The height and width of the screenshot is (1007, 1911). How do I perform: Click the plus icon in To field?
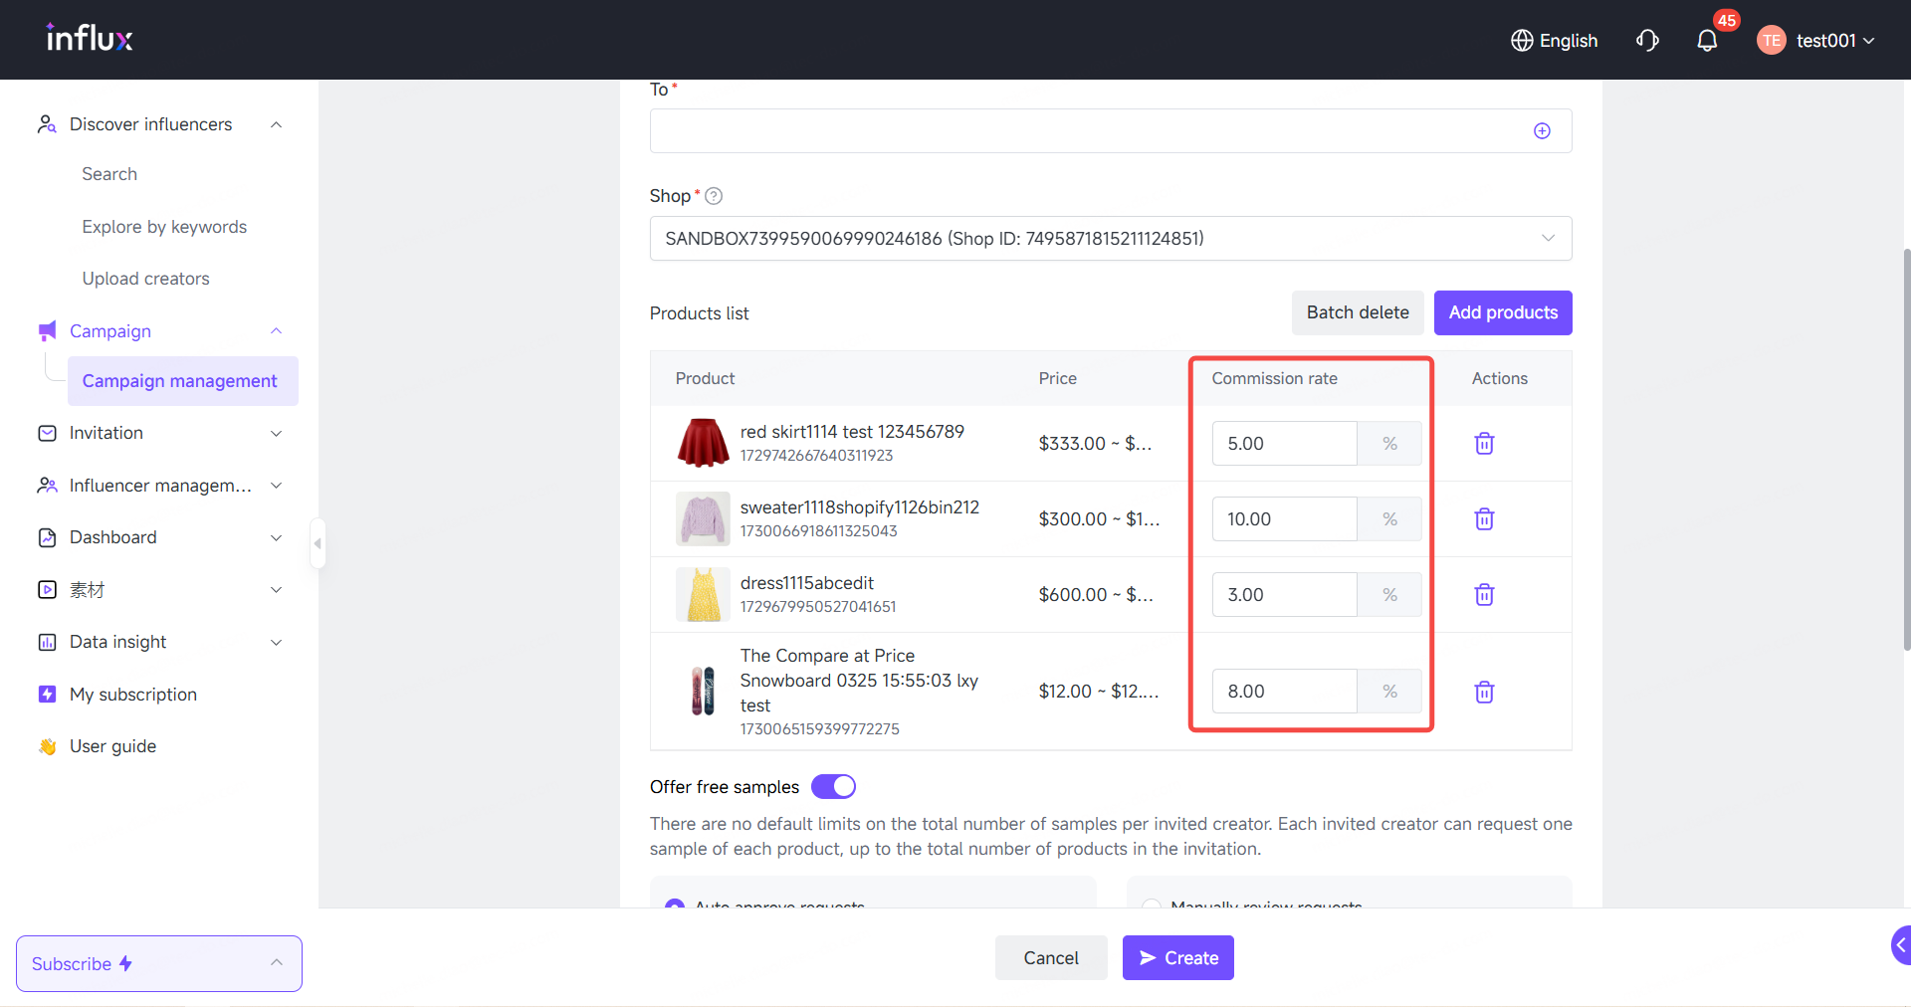click(x=1542, y=131)
